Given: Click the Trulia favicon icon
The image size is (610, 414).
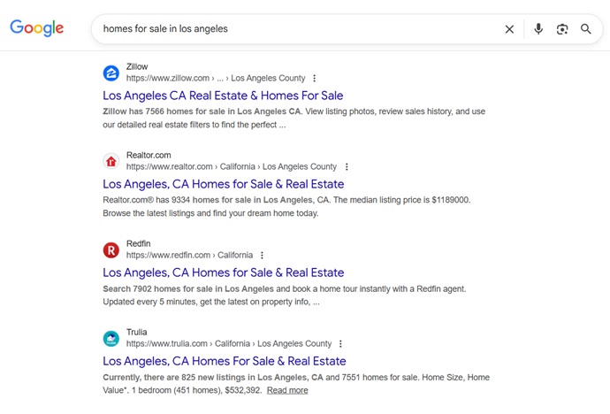Looking at the screenshot, I should [x=111, y=338].
